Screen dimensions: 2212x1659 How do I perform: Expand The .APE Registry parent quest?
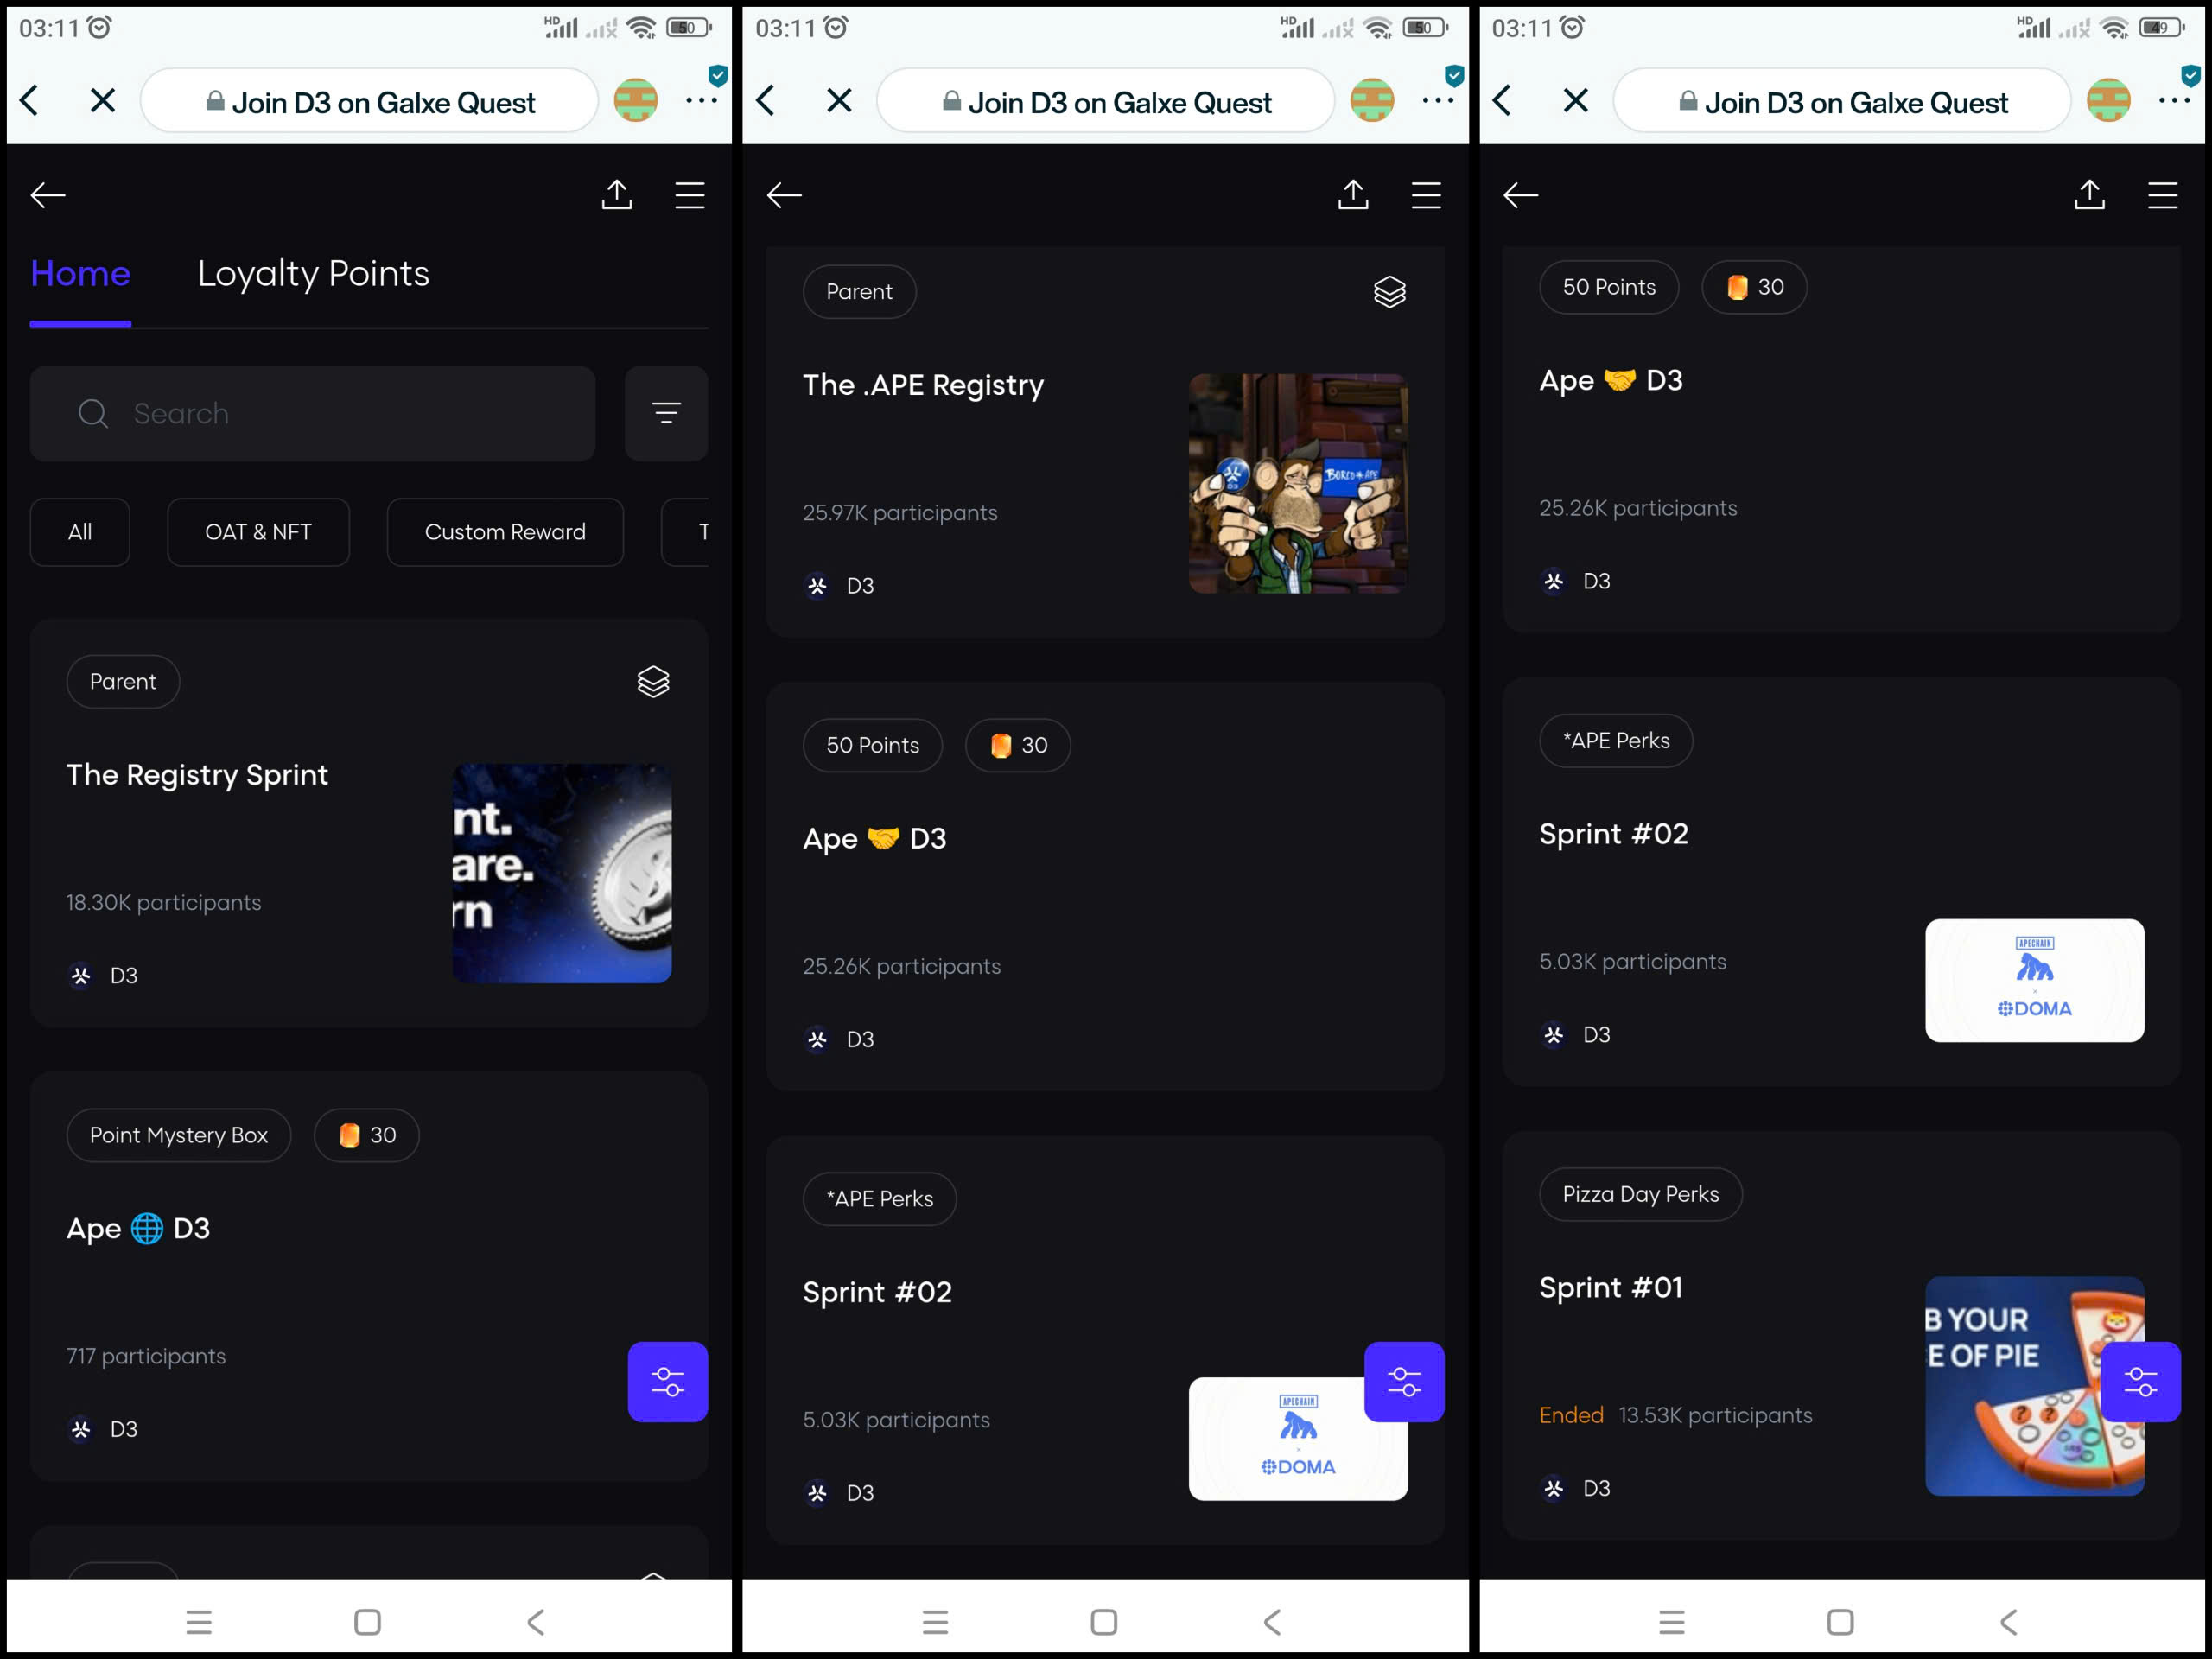click(x=923, y=385)
